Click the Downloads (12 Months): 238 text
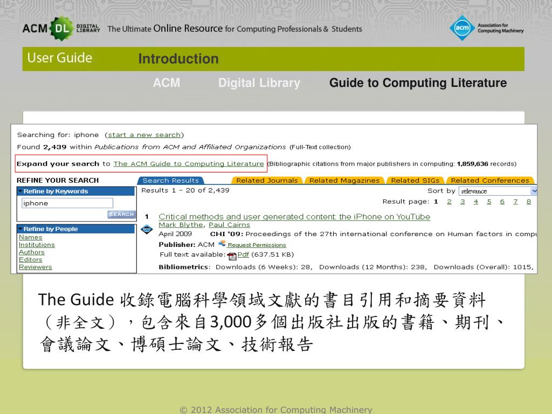Image resolution: width=552 pixels, height=414 pixels. pyautogui.click(x=373, y=267)
